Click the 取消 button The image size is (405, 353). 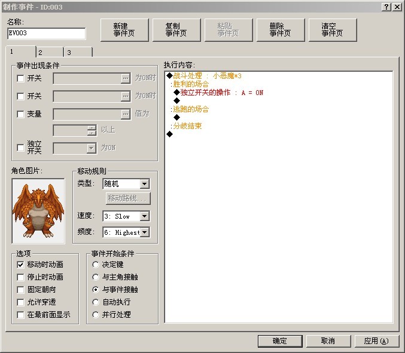tap(328, 341)
